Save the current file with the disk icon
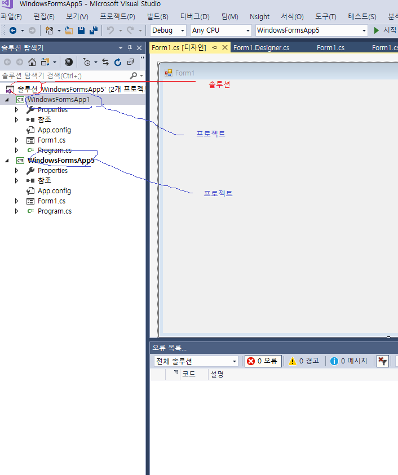This screenshot has height=475, width=398. point(81,30)
